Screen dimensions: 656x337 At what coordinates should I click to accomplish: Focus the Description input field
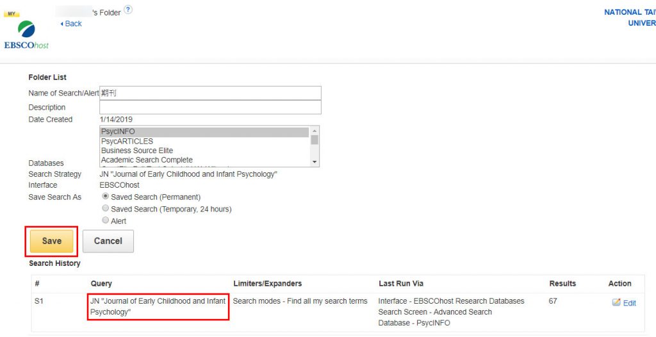tap(210, 107)
